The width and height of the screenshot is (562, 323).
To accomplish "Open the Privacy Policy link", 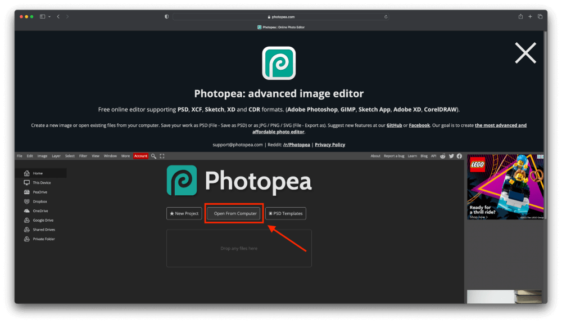I will click(x=330, y=145).
